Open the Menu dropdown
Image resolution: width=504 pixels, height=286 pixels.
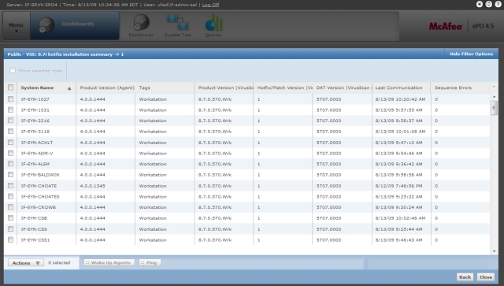tap(16, 26)
